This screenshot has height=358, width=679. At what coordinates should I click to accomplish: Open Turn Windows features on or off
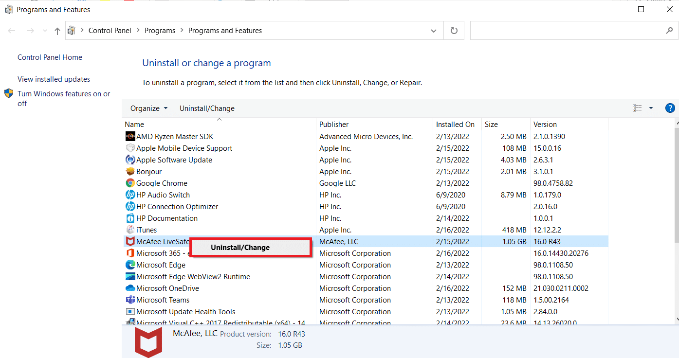click(x=64, y=98)
